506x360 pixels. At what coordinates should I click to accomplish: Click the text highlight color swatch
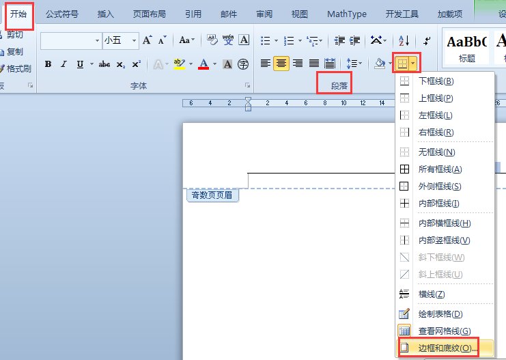tap(179, 64)
